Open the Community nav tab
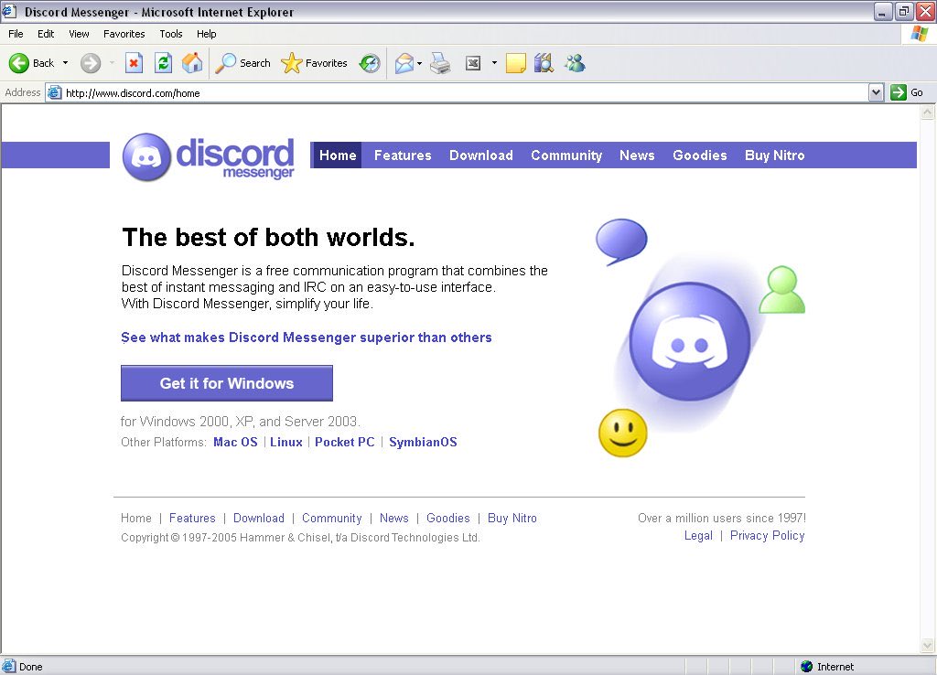Screen dimensions: 937x675 [x=566, y=155]
